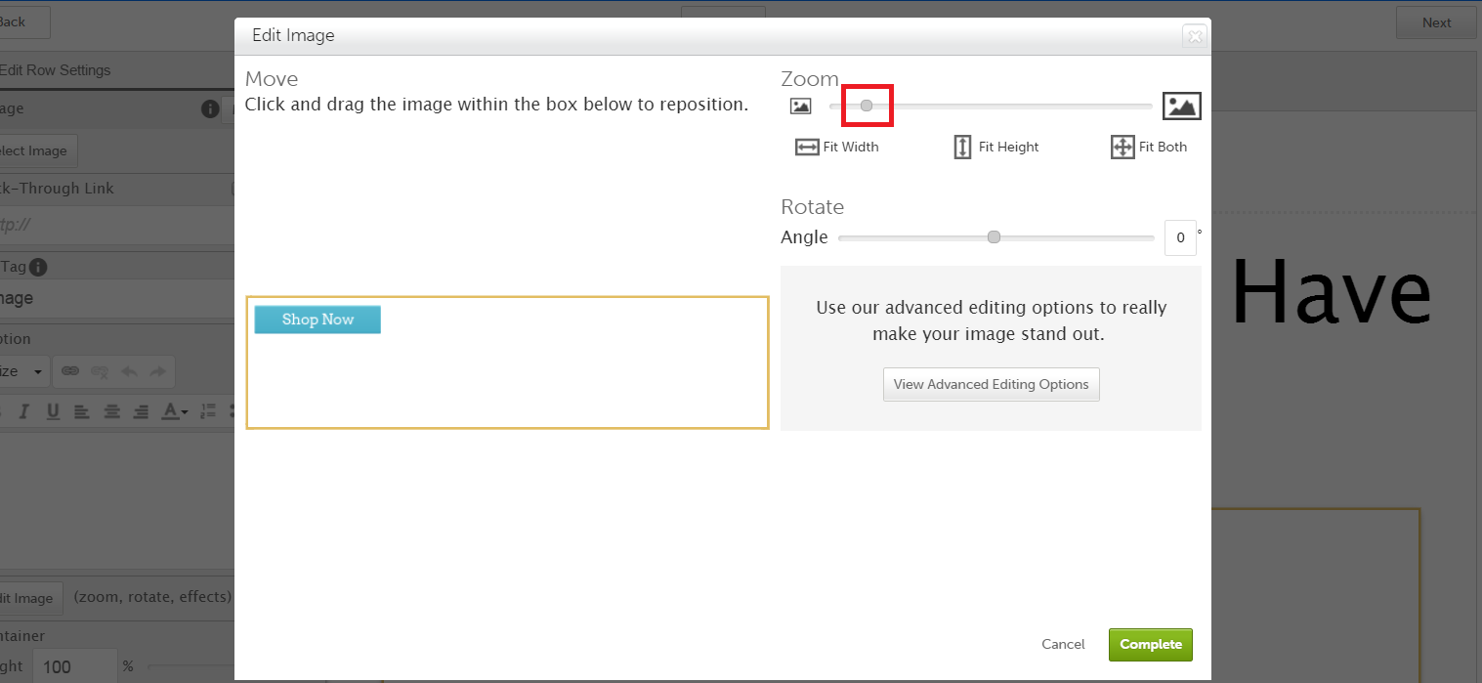Click the insert link icon in caption toolbar

pos(70,371)
